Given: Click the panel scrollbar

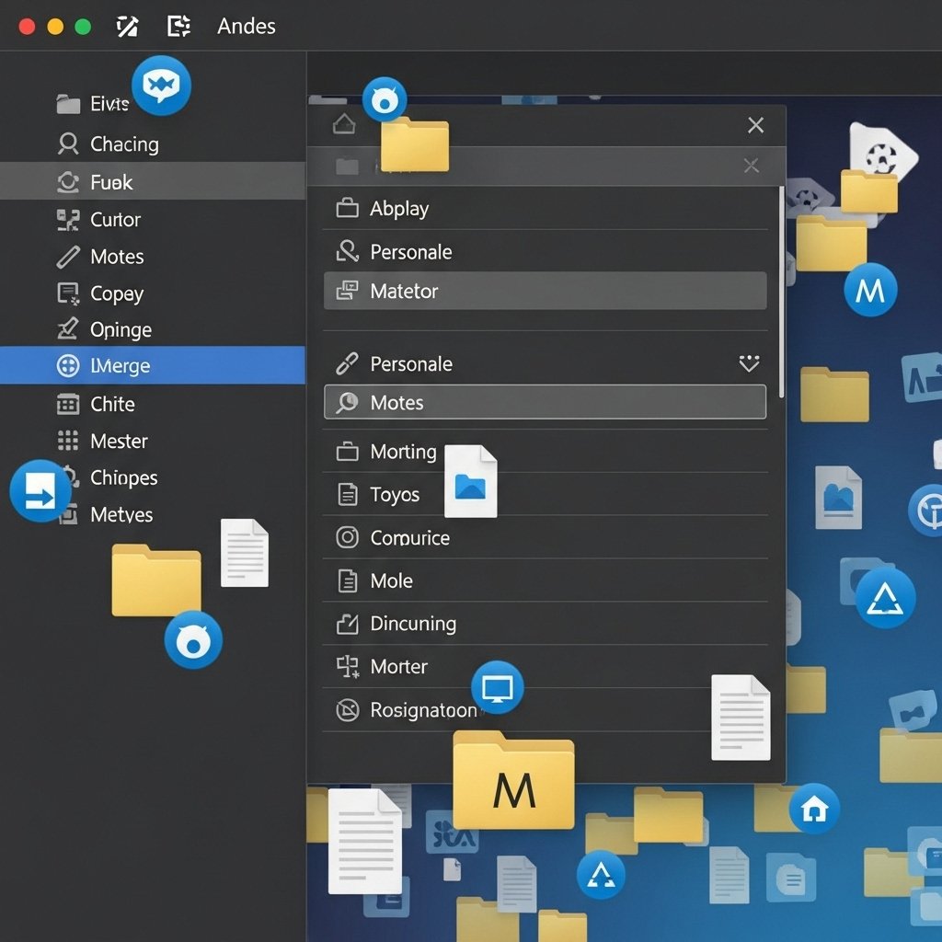Looking at the screenshot, I should [x=782, y=293].
